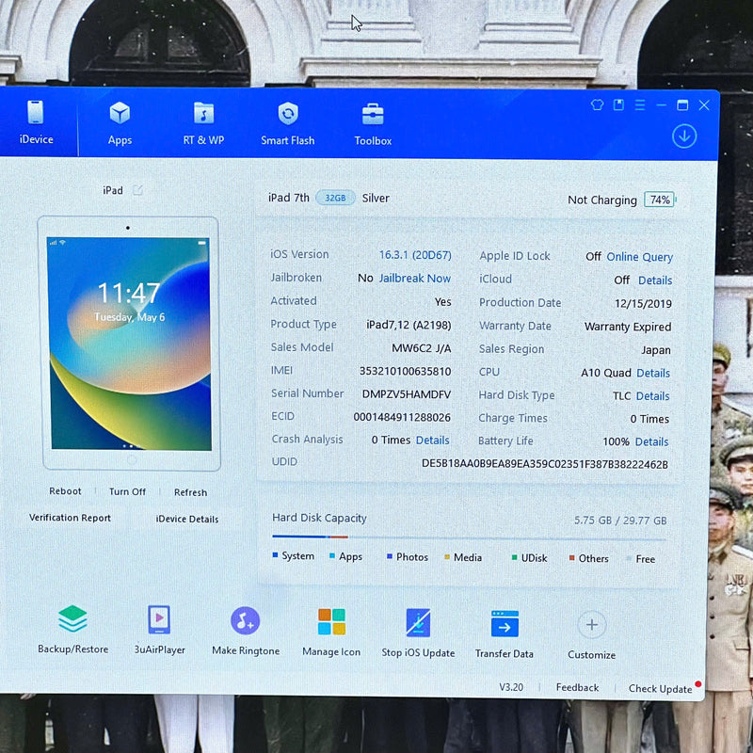Open the hamburger menu in title bar
Screen dimensions: 753x753
pyautogui.click(x=640, y=104)
